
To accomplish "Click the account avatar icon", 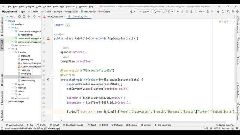I will click(237, 12).
